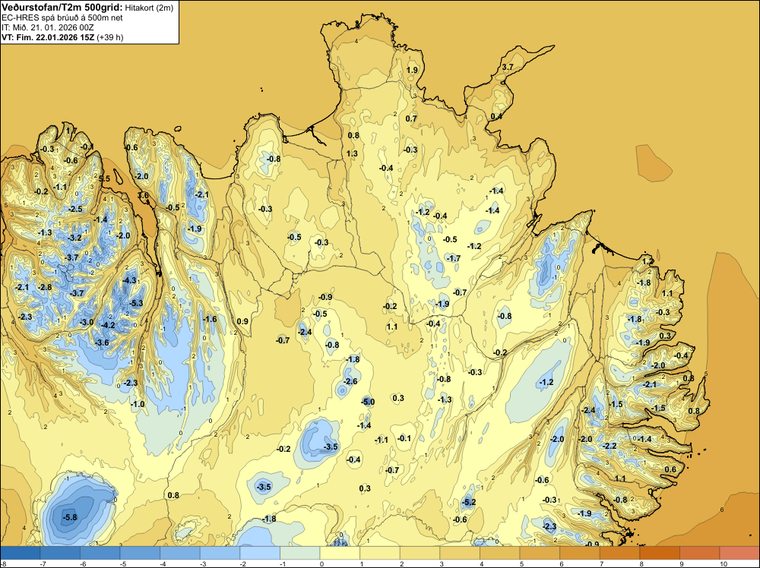Select the 'Hitakort (2m)' header label

click(x=149, y=8)
